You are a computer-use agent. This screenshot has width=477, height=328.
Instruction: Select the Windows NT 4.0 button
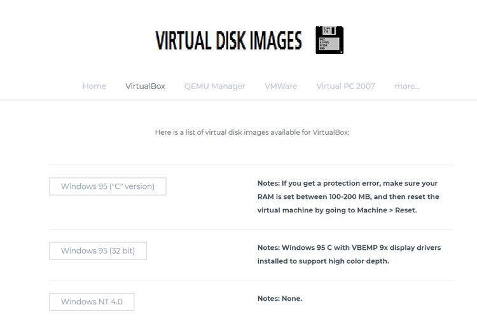pos(92,302)
